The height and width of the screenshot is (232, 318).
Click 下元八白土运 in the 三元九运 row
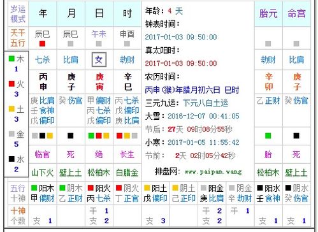[205, 103]
